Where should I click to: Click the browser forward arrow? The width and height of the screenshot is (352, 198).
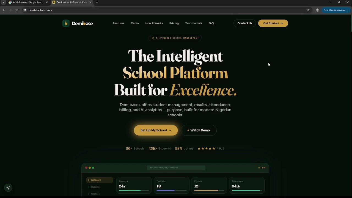coord(10,10)
